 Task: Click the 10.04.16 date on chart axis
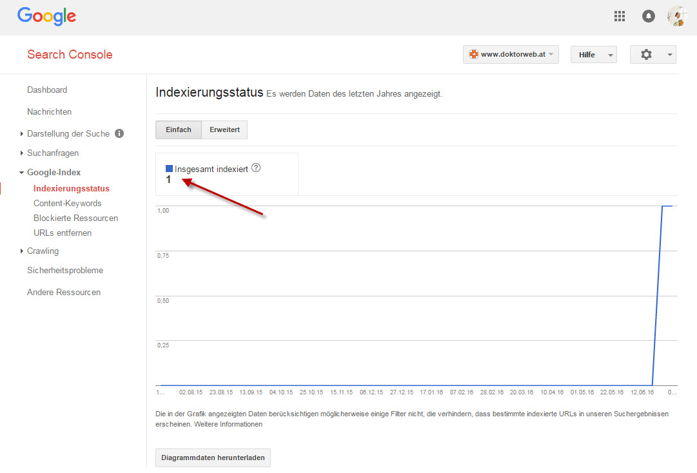[x=552, y=392]
